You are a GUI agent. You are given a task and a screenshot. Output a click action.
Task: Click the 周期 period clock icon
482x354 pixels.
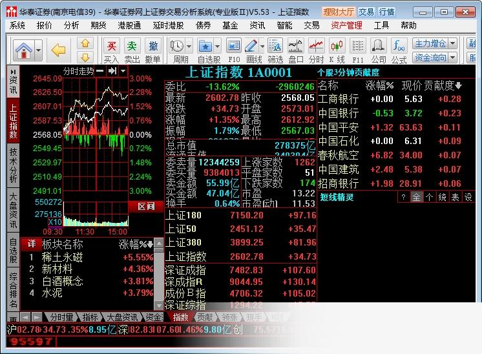[177, 46]
